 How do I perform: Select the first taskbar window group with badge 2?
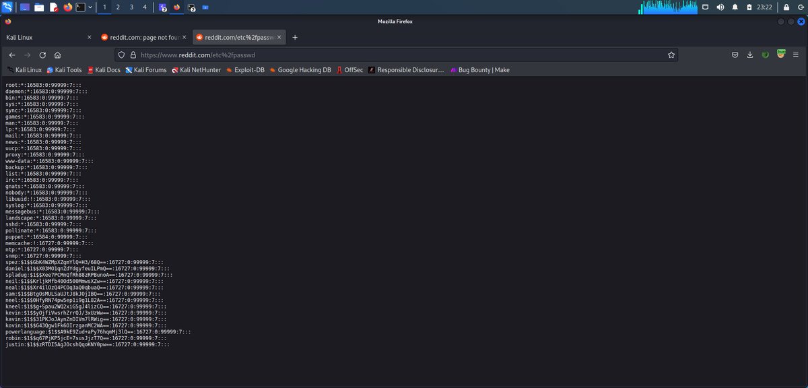click(162, 7)
